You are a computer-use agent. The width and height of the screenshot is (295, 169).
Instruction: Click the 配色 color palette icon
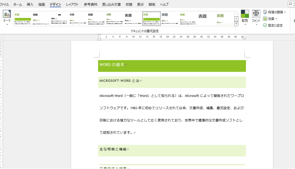point(245,14)
